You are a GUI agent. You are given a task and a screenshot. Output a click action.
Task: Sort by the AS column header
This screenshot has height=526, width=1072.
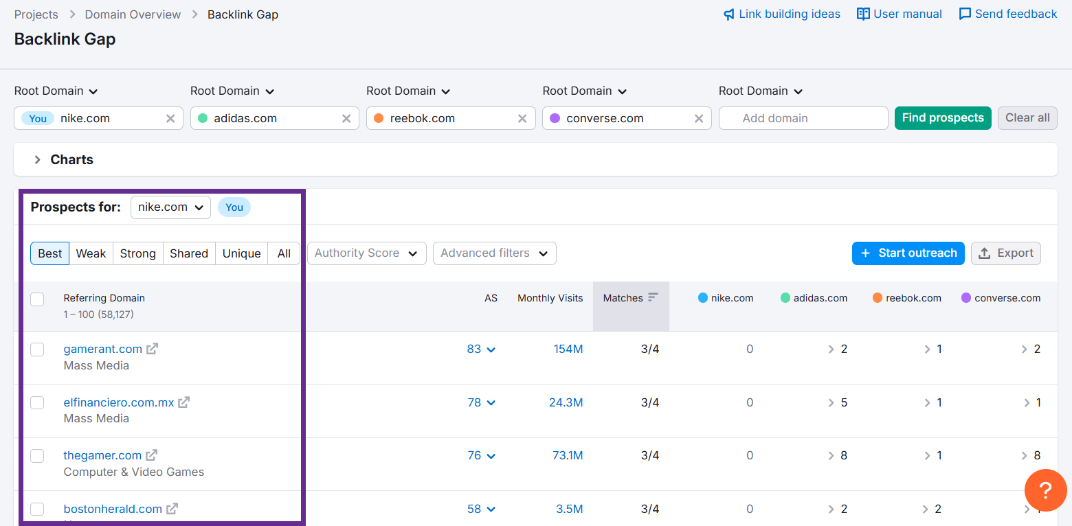coord(491,298)
